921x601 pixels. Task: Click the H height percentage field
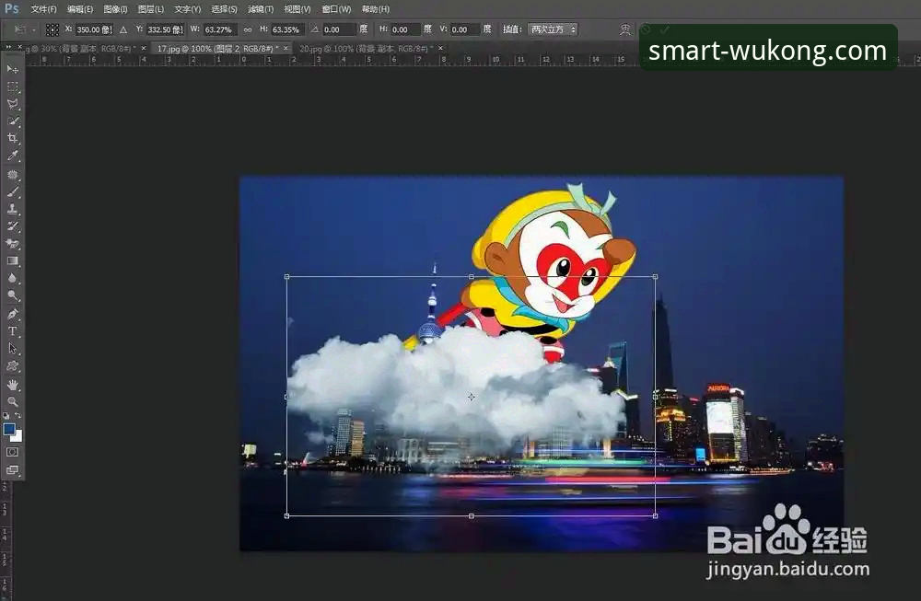[x=287, y=29]
